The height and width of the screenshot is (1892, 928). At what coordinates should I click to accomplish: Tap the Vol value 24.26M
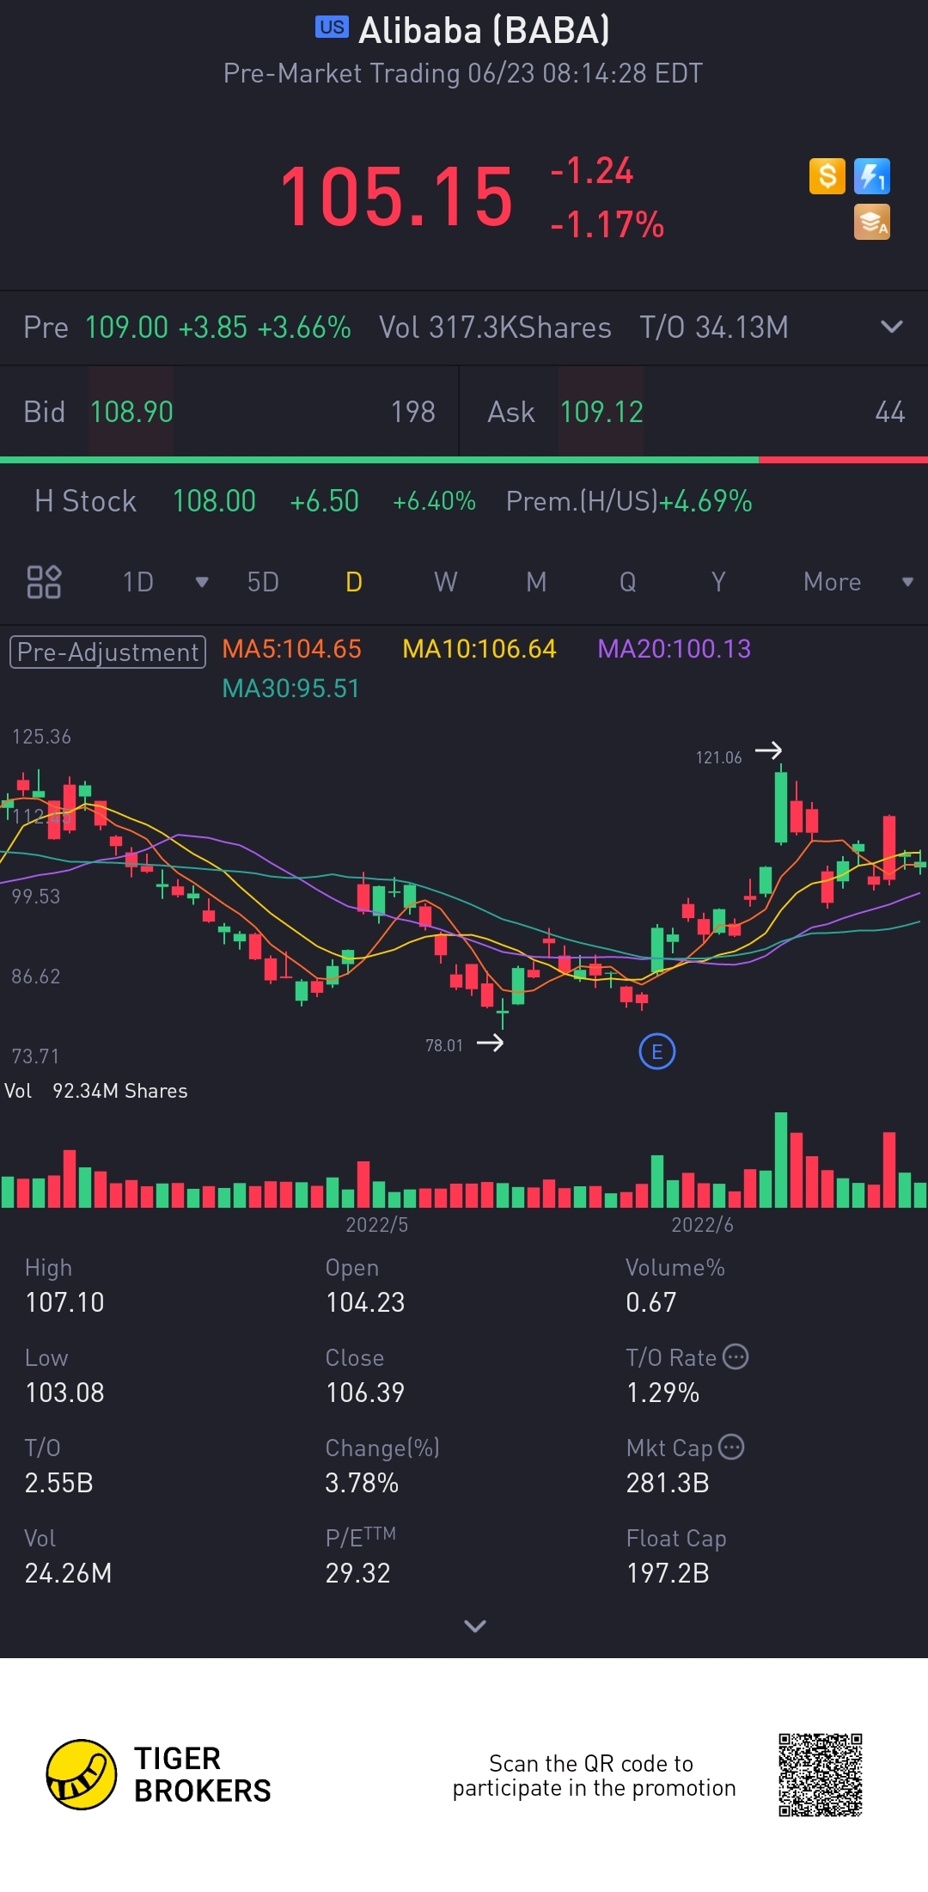(69, 1573)
